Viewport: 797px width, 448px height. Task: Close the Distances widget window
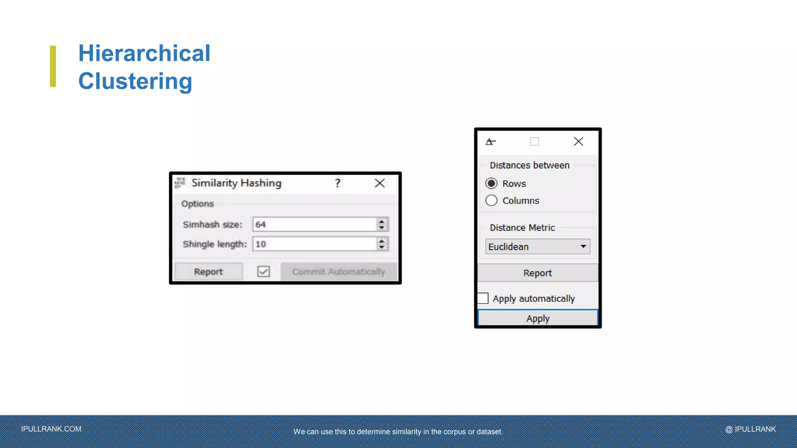click(578, 142)
